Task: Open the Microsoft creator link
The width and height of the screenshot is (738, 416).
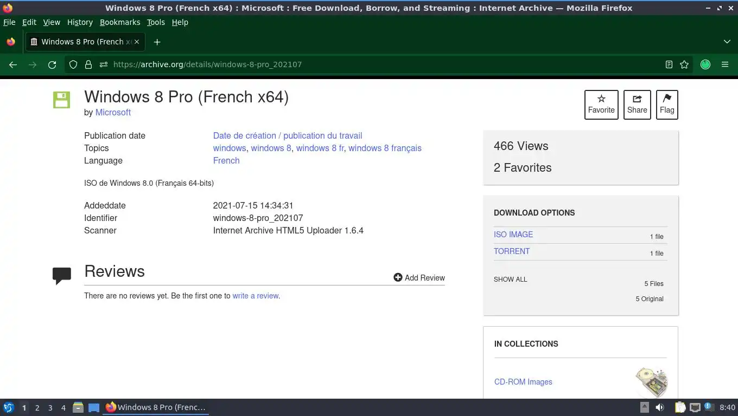Action: pyautogui.click(x=113, y=112)
